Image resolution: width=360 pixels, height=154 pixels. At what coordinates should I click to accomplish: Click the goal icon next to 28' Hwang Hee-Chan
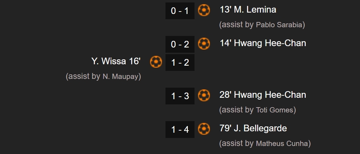point(204,95)
